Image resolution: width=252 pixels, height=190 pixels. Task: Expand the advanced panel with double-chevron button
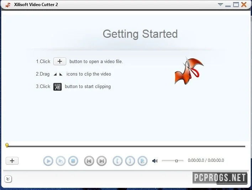click(8, 179)
